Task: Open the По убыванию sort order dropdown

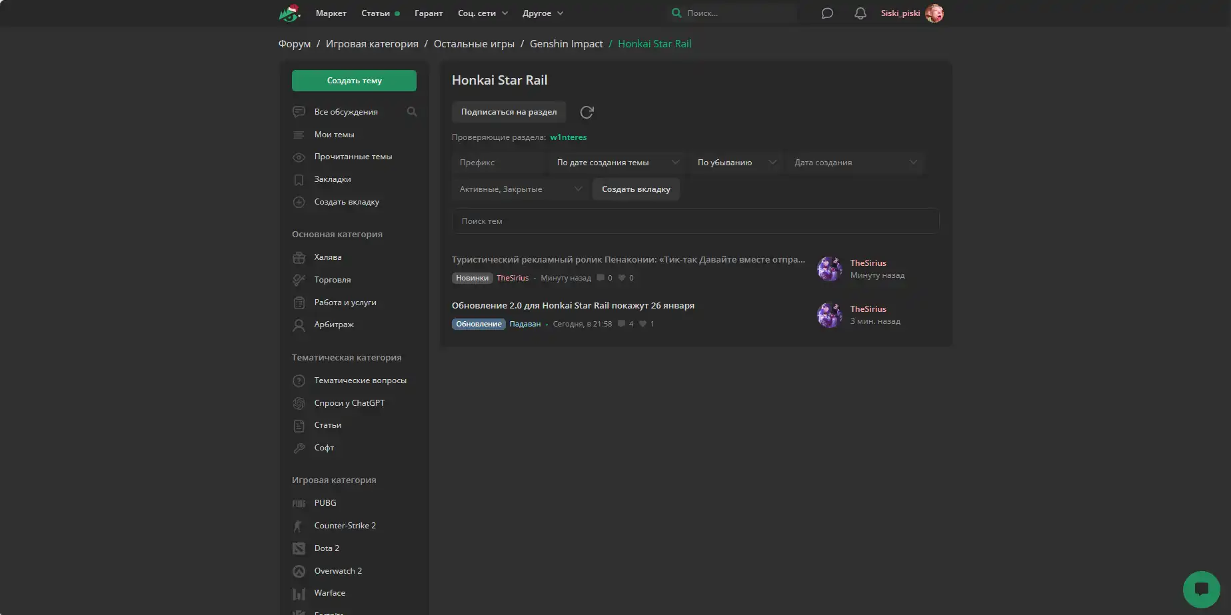Action: tap(737, 163)
